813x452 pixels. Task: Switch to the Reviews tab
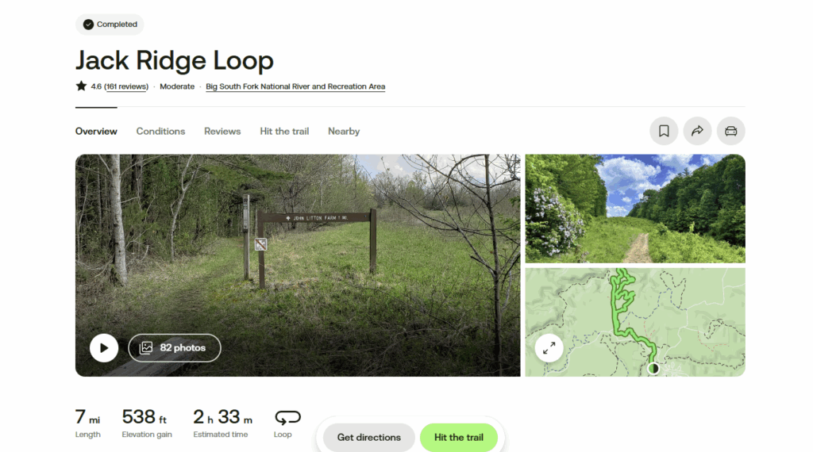click(222, 132)
